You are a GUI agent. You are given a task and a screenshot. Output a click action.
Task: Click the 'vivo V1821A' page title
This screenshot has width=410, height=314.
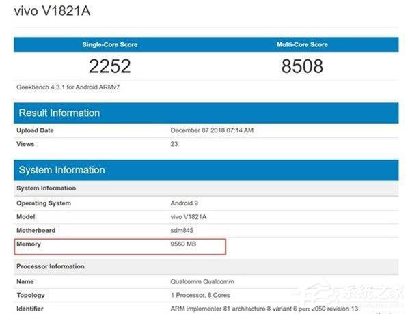pyautogui.click(x=52, y=11)
